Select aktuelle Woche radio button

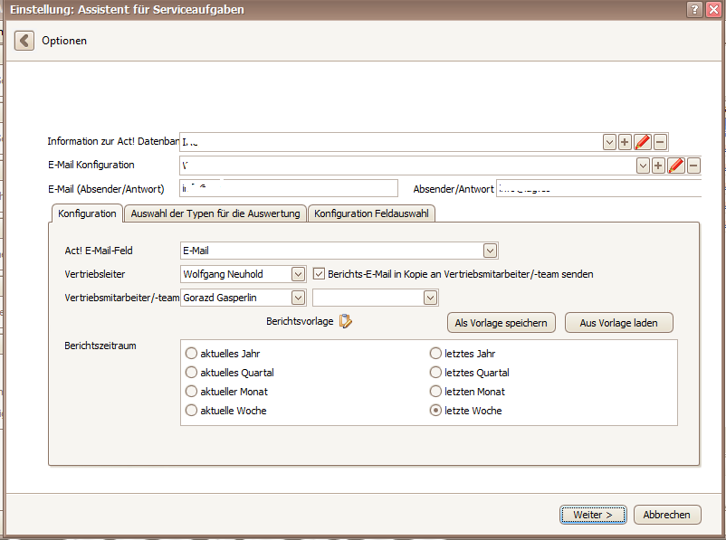191,411
